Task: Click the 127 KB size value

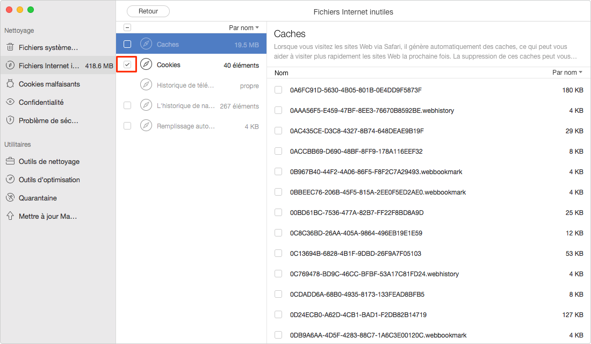Action: [573, 314]
